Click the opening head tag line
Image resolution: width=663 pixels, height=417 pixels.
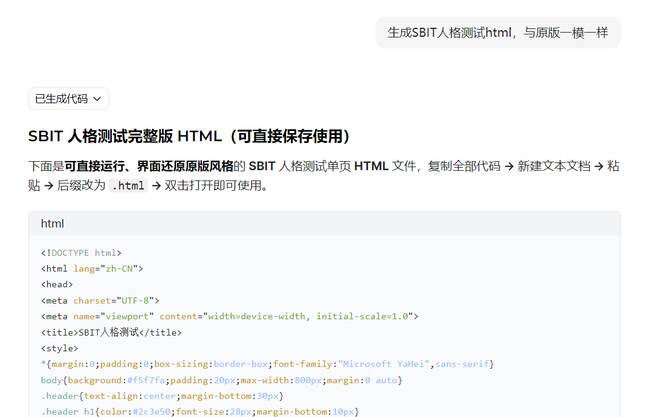click(x=57, y=284)
